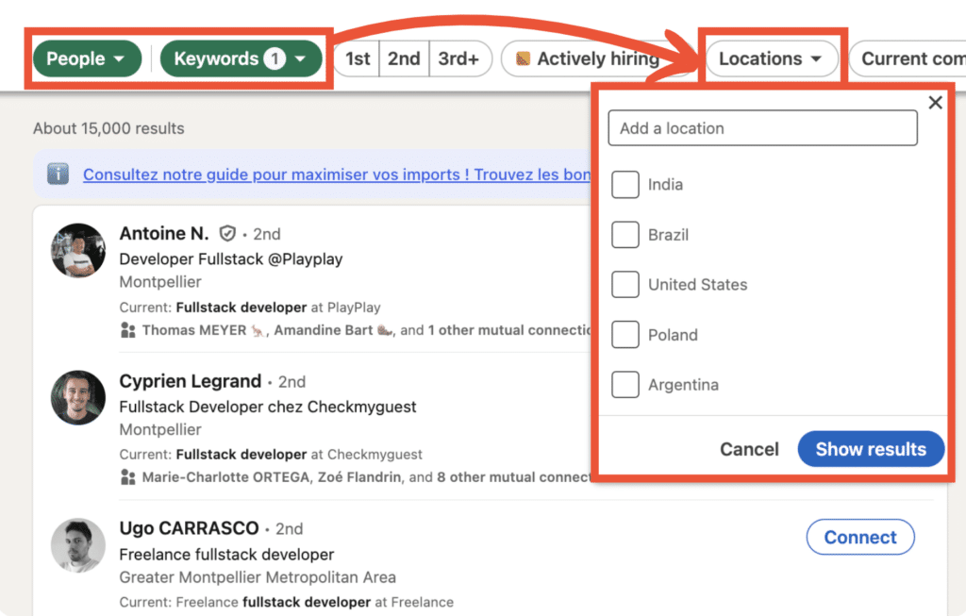The height and width of the screenshot is (616, 966).
Task: Enable the United States location checkbox
Action: tap(625, 285)
